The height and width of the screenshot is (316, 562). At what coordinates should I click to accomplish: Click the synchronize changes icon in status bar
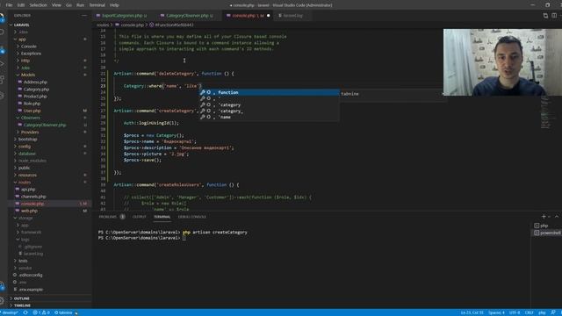coord(25,312)
